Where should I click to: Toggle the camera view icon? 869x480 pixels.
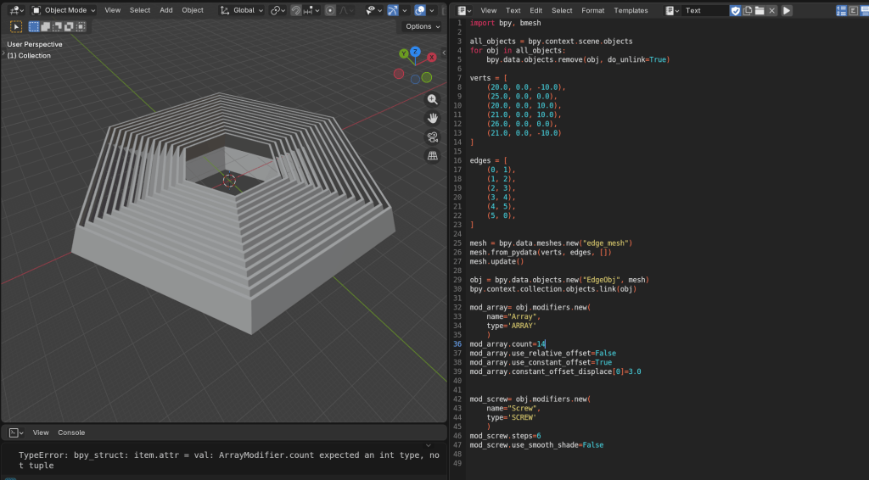pos(433,137)
